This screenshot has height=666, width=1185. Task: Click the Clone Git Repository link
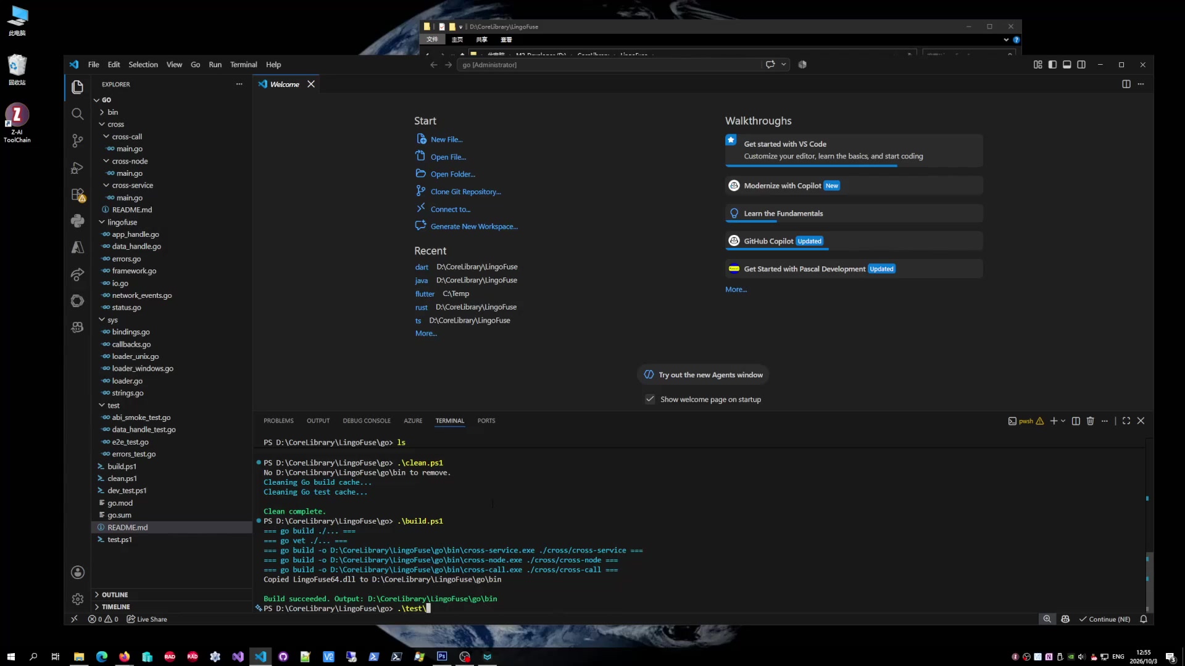(465, 192)
